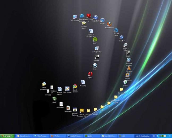
Task: Select the bookmarks-... file with document icon
Action: [61, 104]
